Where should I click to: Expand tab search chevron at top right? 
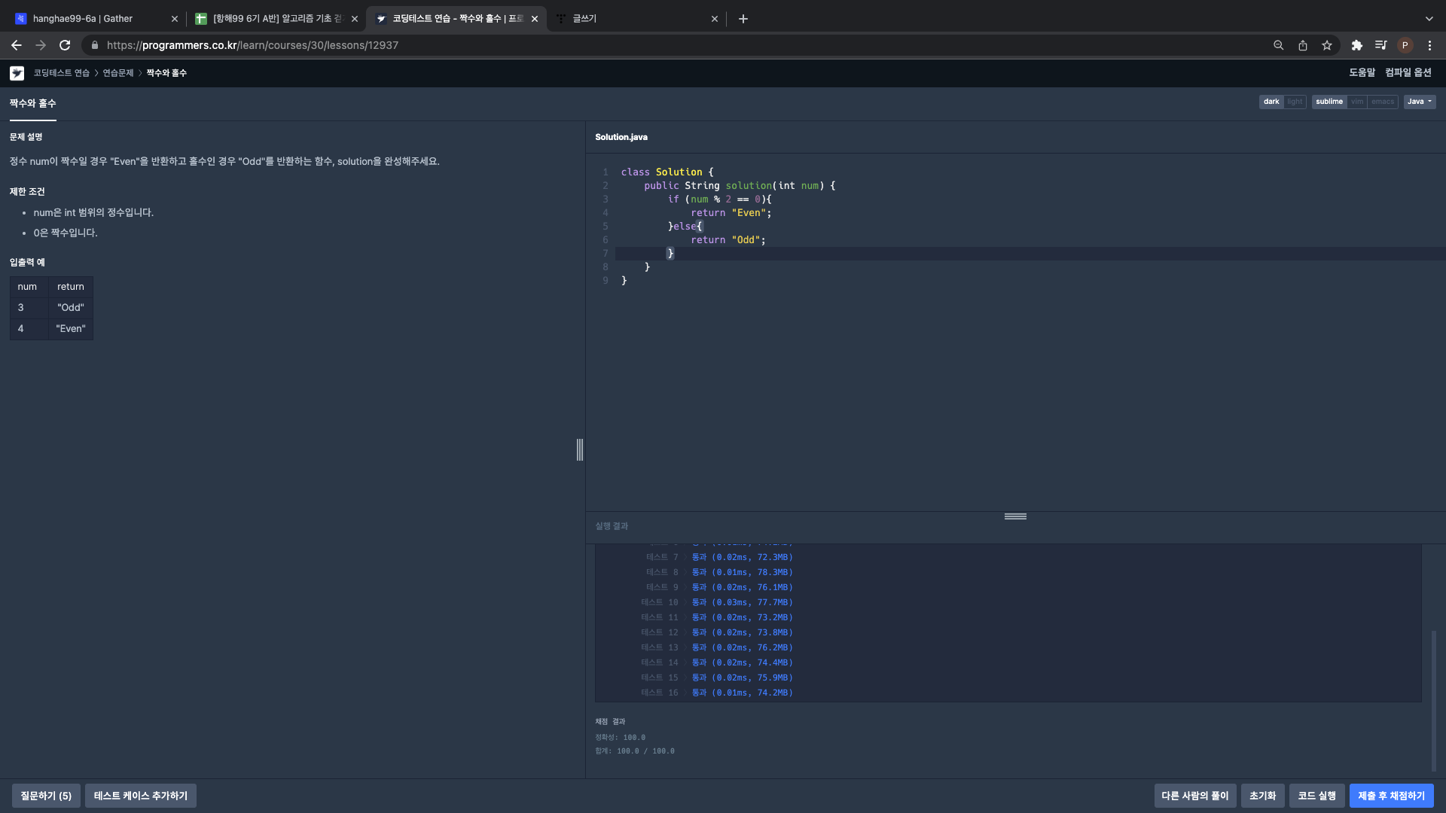click(1429, 19)
